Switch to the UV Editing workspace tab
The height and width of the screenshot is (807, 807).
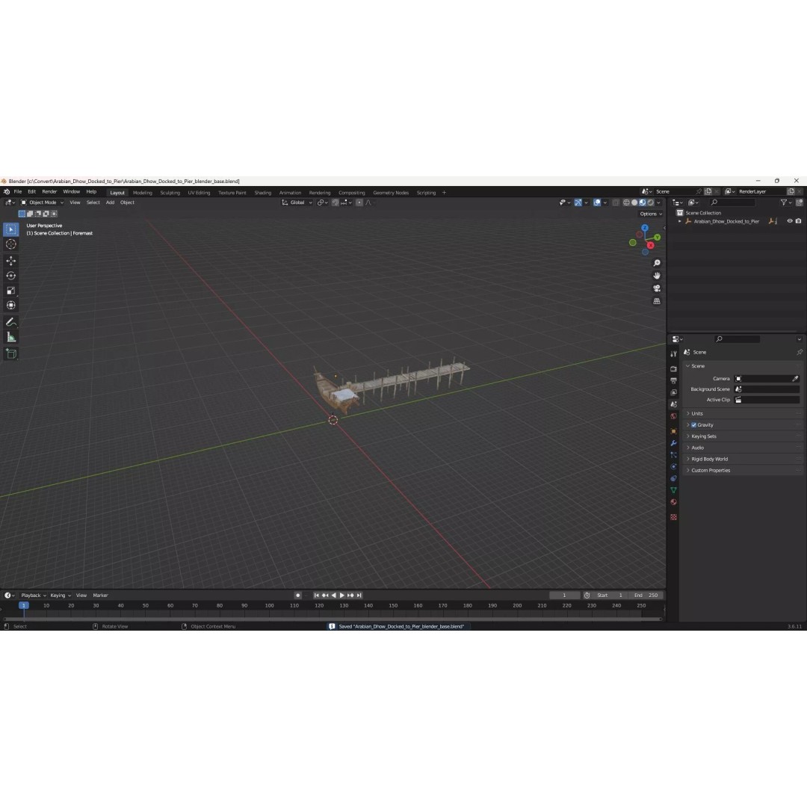[x=200, y=193]
